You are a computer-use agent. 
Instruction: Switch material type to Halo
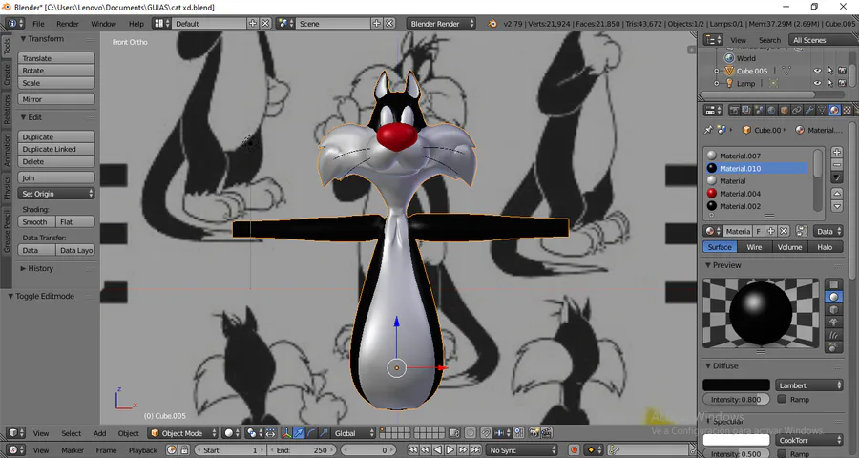[825, 247]
